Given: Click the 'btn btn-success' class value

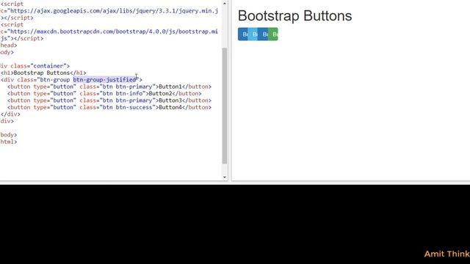Looking at the screenshot, I should pyautogui.click(x=127, y=107).
